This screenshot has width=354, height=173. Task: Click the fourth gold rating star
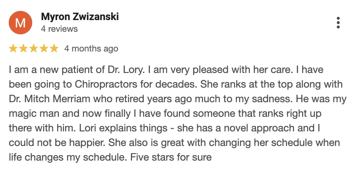tap(44, 49)
